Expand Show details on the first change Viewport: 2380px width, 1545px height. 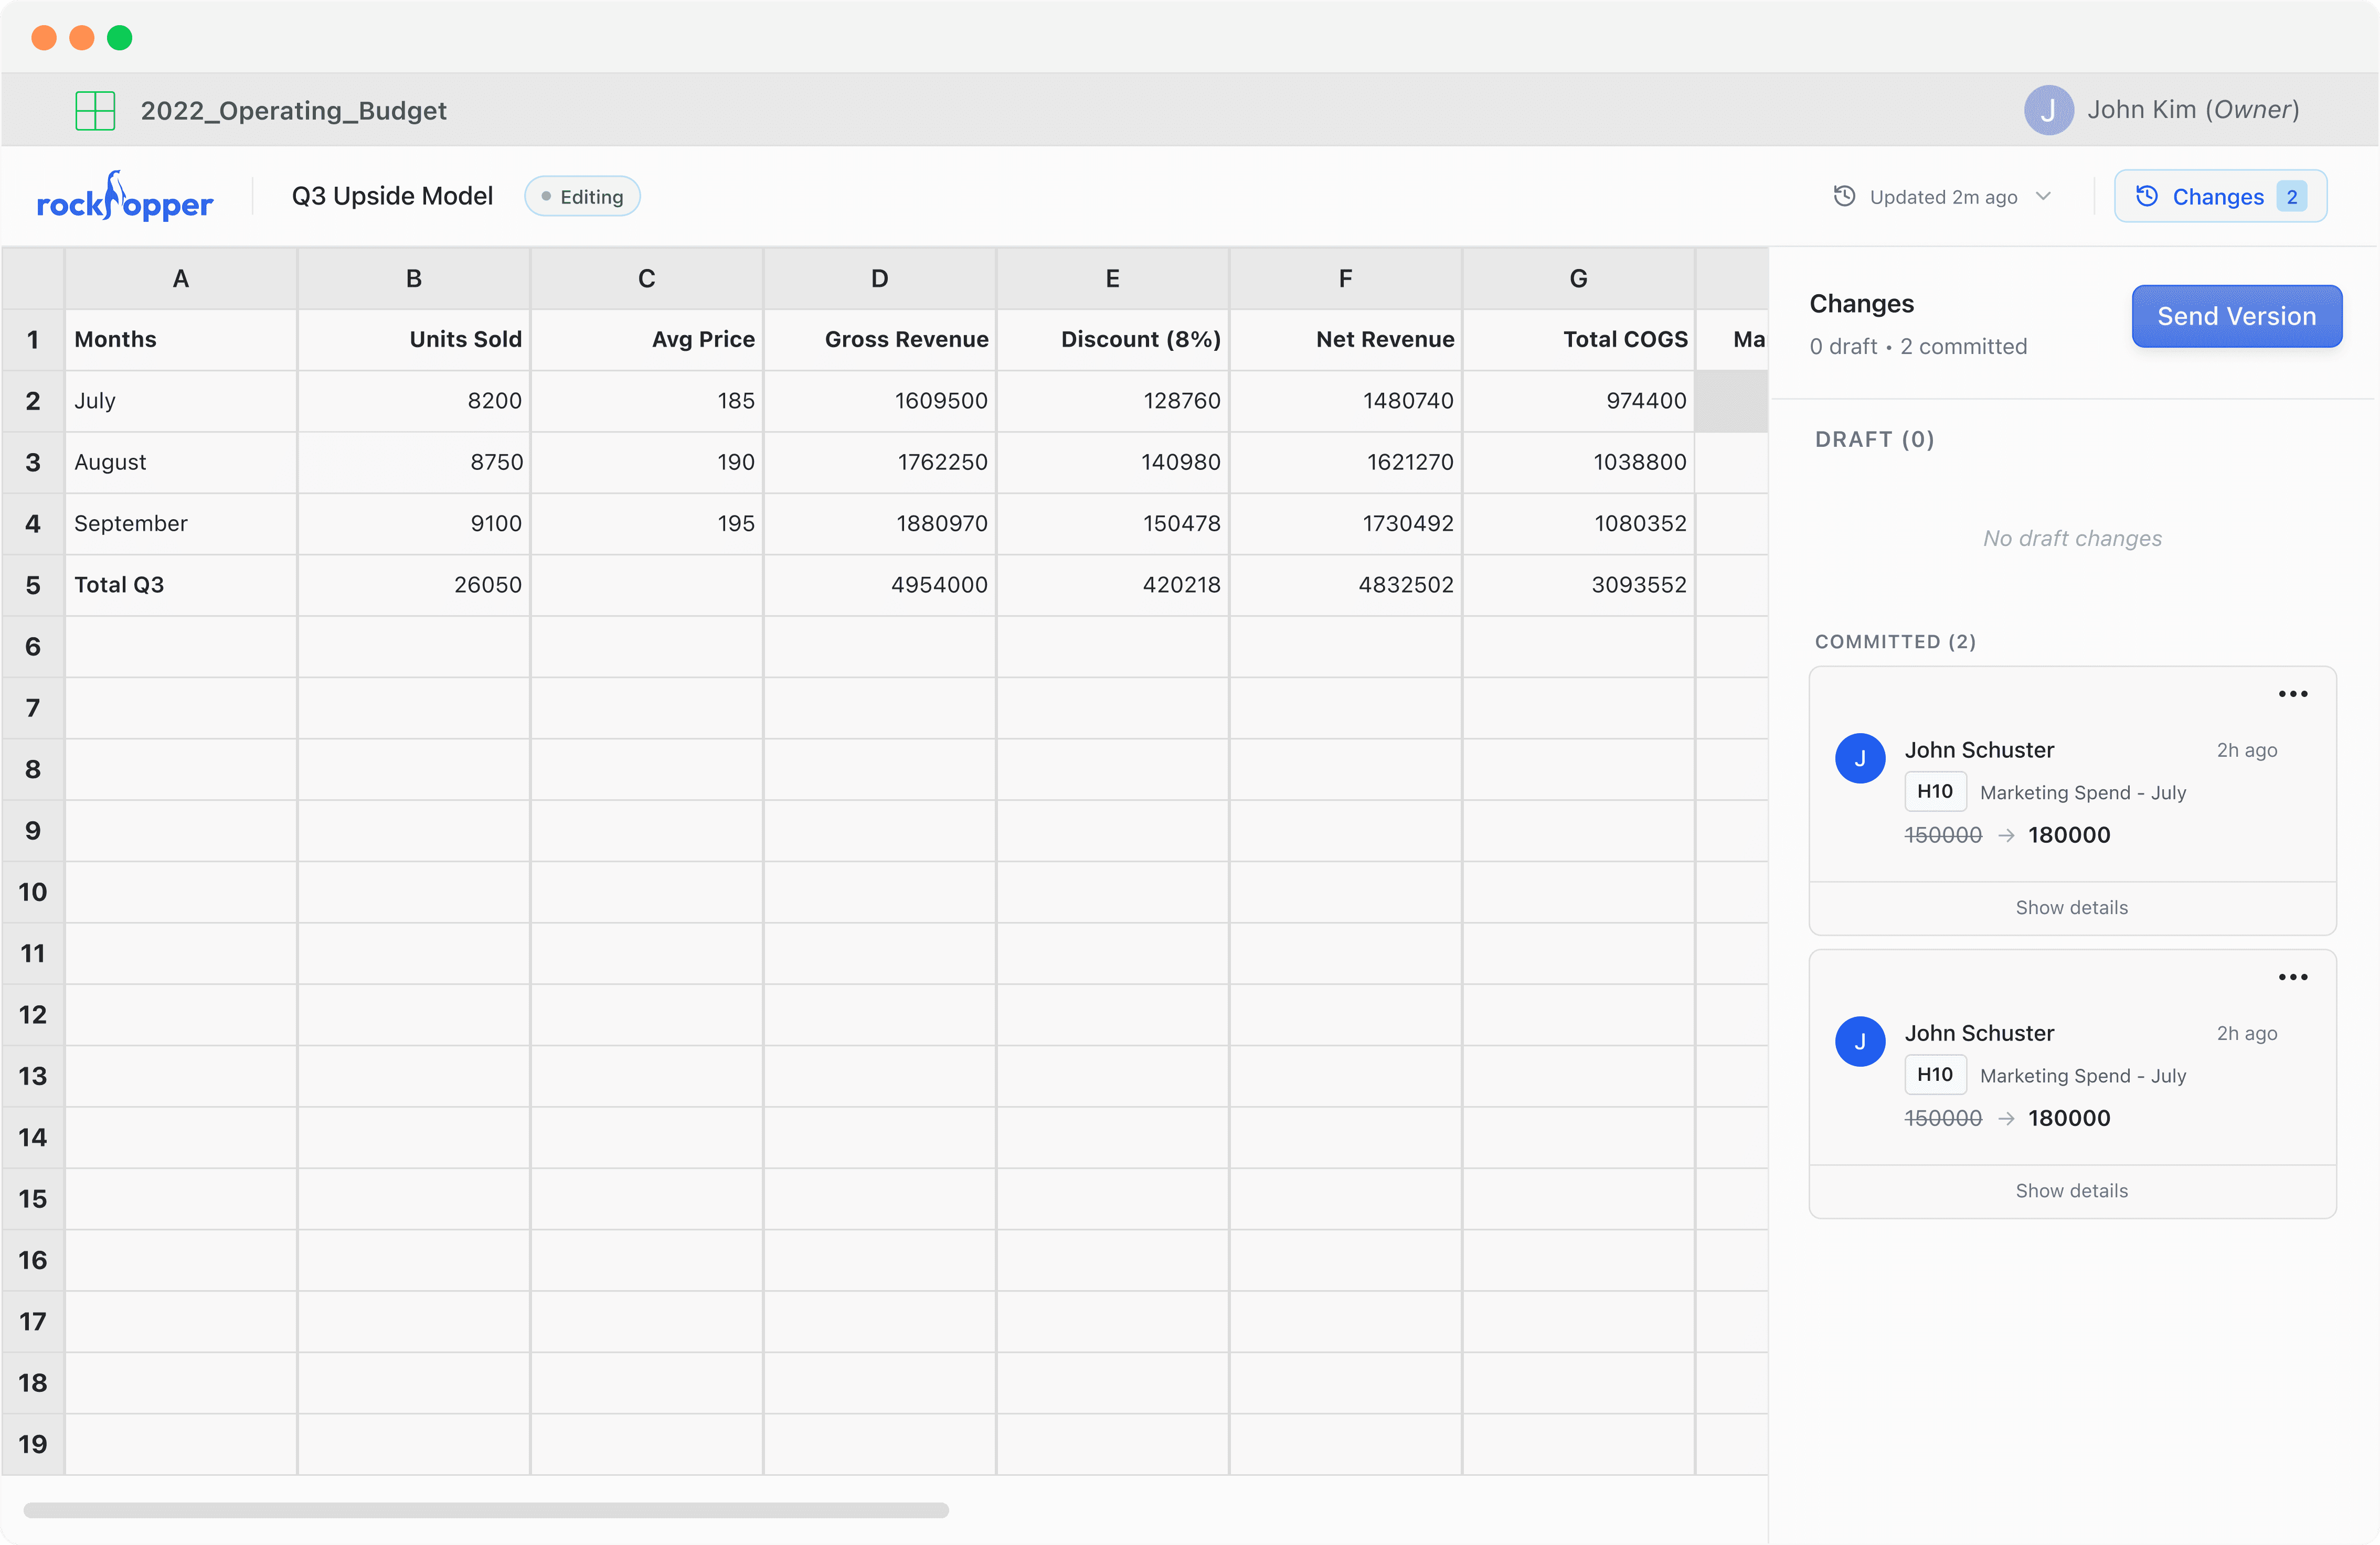tap(2071, 907)
